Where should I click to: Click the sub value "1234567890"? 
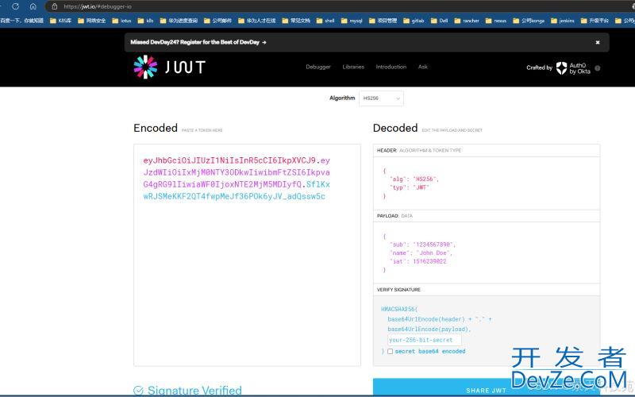pyautogui.click(x=433, y=245)
